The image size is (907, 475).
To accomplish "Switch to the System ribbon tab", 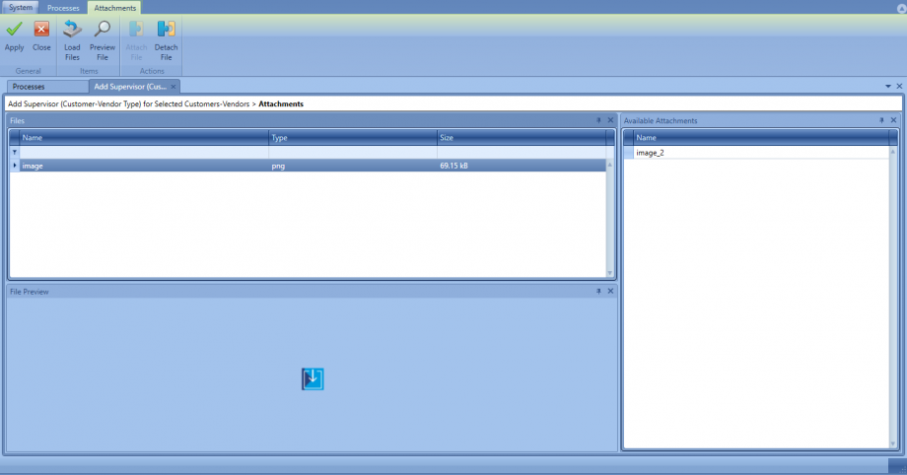I will pyautogui.click(x=21, y=8).
